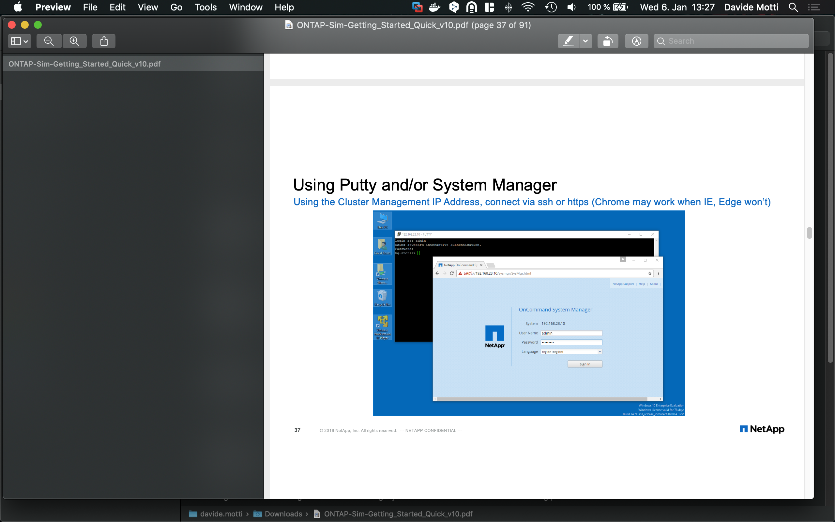Select ONTAP-Sim-Getting_Started_Quick_v10.pdf in the sidebar
This screenshot has width=835, height=522.
coord(84,64)
